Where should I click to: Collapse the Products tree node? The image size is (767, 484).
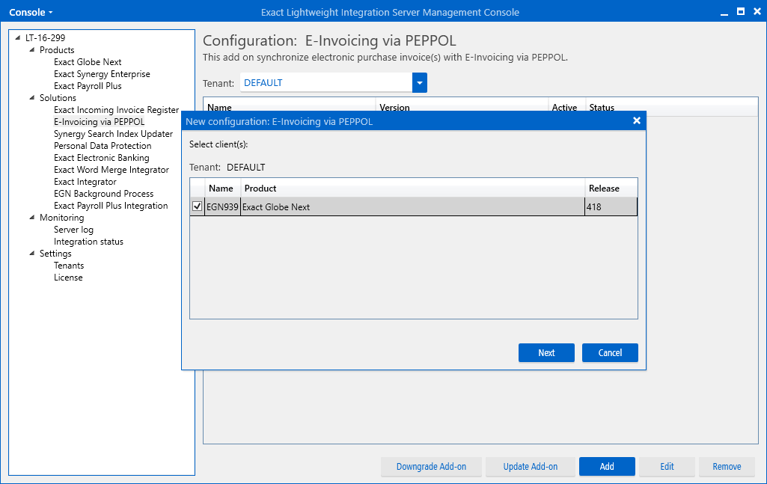32,50
